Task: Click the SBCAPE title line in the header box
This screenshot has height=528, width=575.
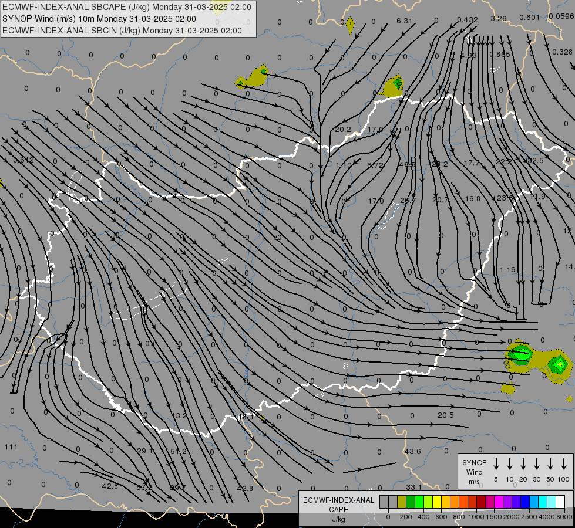Action: click(x=127, y=7)
